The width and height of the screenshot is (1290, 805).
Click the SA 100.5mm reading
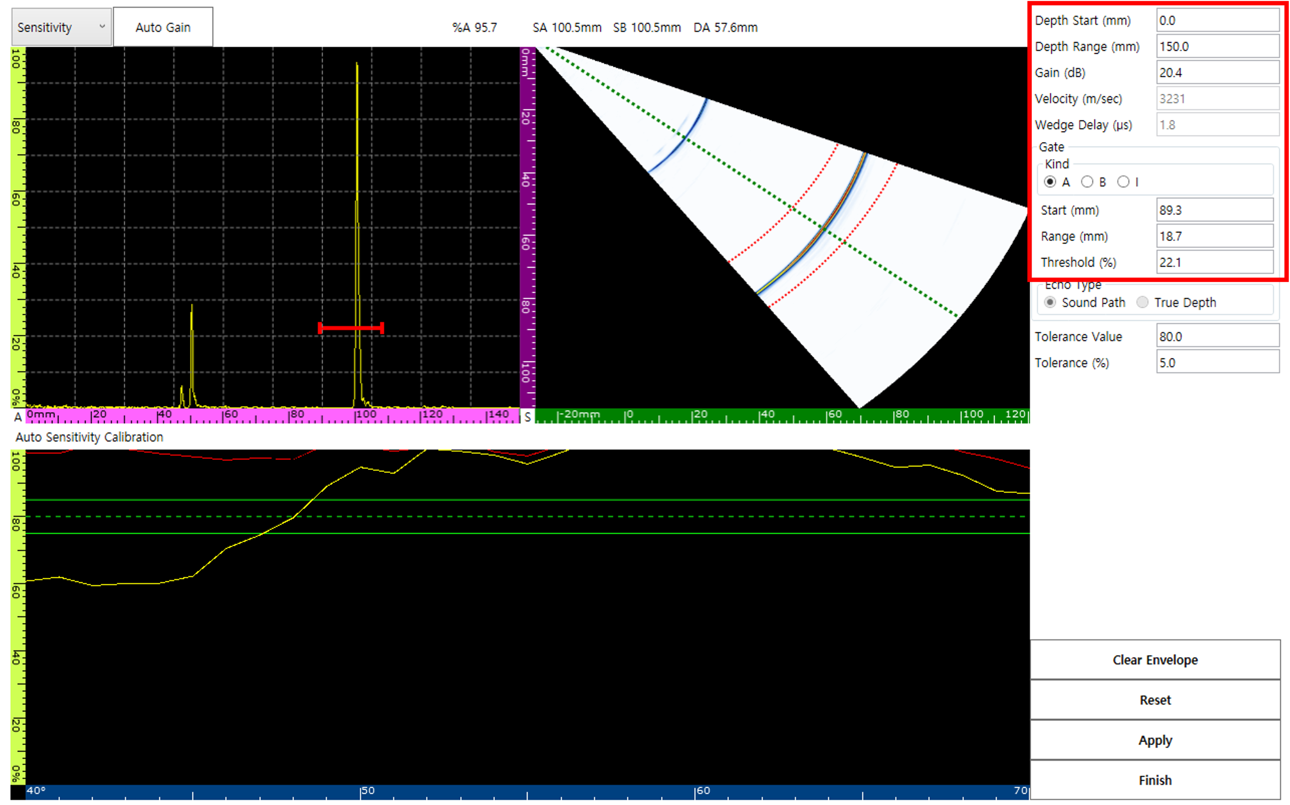567,28
